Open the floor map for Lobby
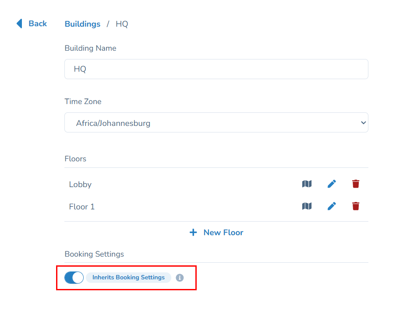 click(x=307, y=184)
